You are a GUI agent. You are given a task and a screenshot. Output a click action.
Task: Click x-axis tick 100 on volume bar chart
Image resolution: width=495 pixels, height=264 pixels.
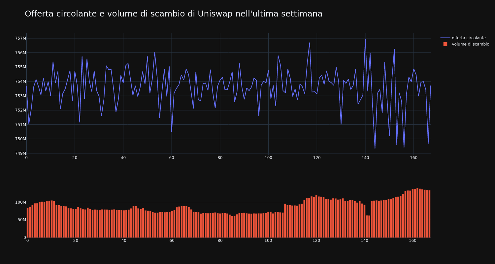[x=268, y=241]
